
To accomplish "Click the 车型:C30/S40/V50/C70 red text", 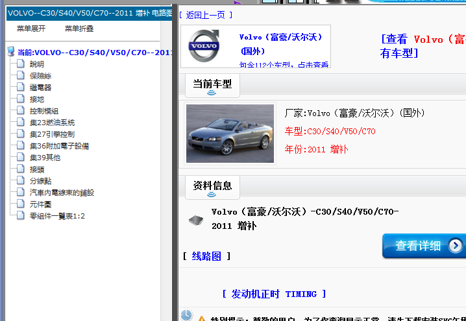I will click(330, 131).
